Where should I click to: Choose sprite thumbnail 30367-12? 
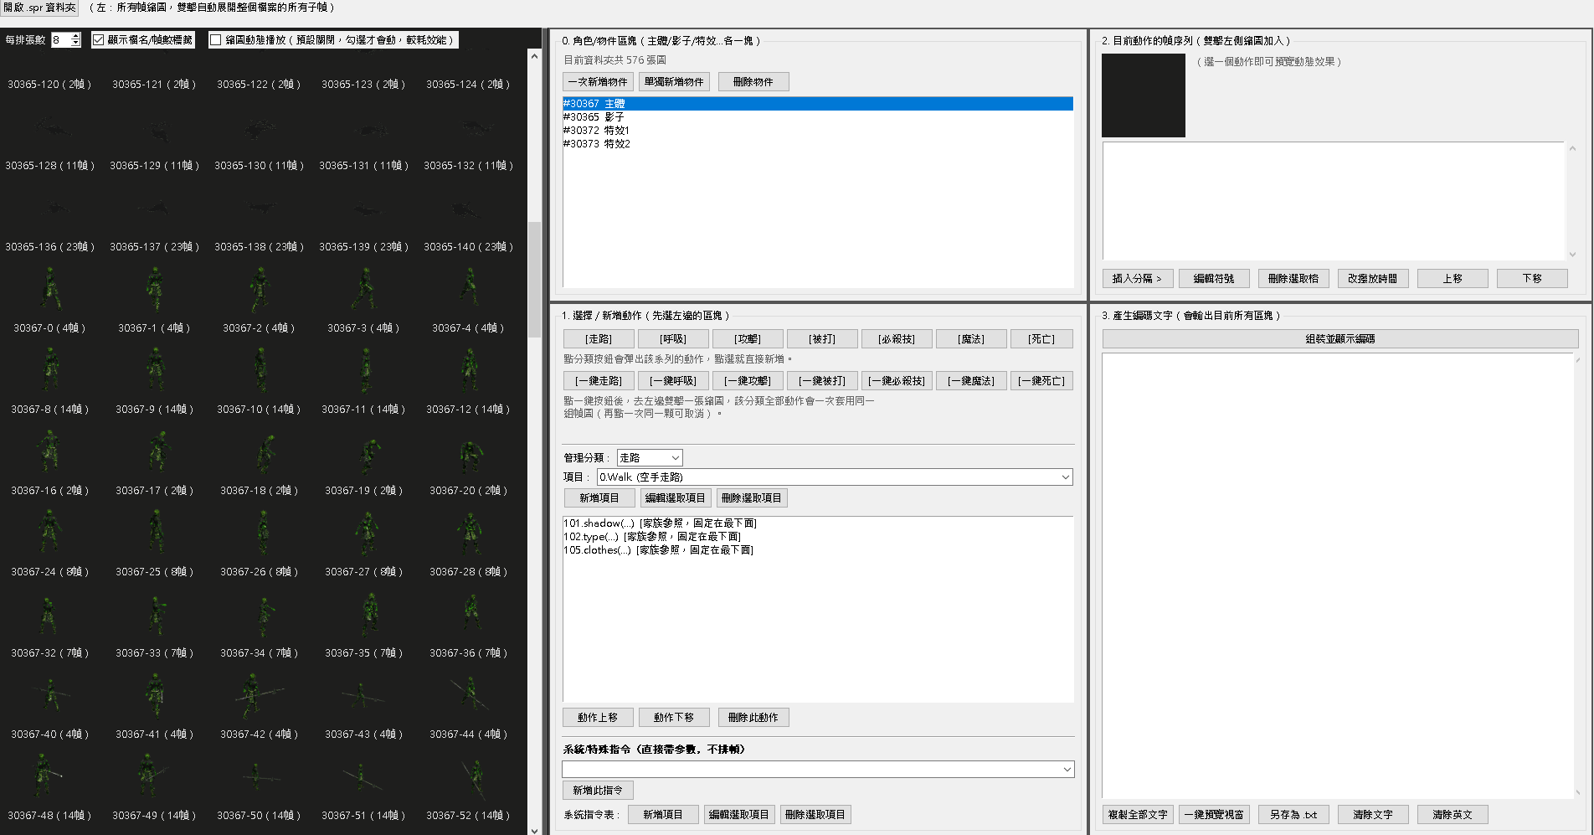pyautogui.click(x=468, y=370)
